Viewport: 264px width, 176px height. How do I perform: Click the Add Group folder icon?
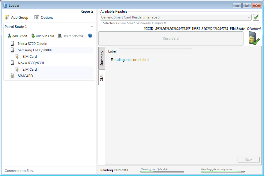[x=7, y=17]
